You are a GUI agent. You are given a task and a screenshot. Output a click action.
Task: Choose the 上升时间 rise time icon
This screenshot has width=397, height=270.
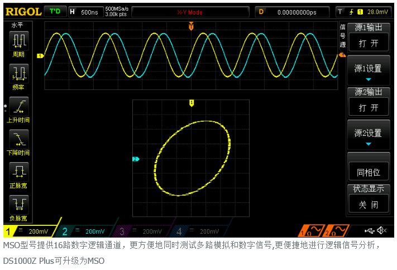coord(18,109)
